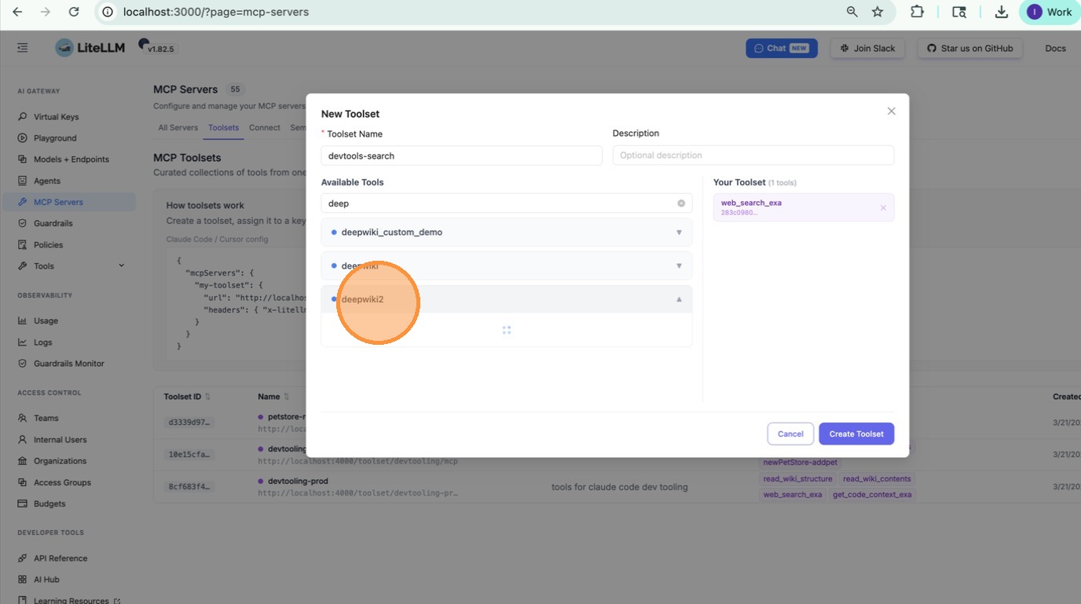
Task: Switch to the All Servers tab
Action: [178, 127]
